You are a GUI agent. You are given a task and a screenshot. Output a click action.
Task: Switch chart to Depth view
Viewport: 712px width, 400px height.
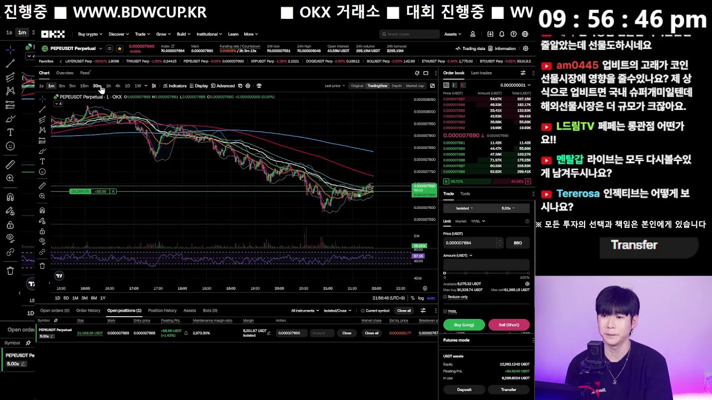[x=397, y=86]
